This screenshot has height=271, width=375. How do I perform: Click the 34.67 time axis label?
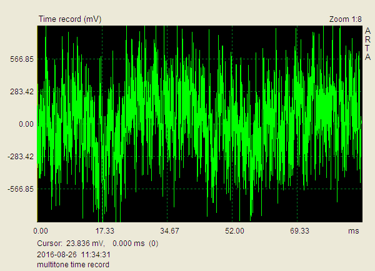click(x=169, y=231)
